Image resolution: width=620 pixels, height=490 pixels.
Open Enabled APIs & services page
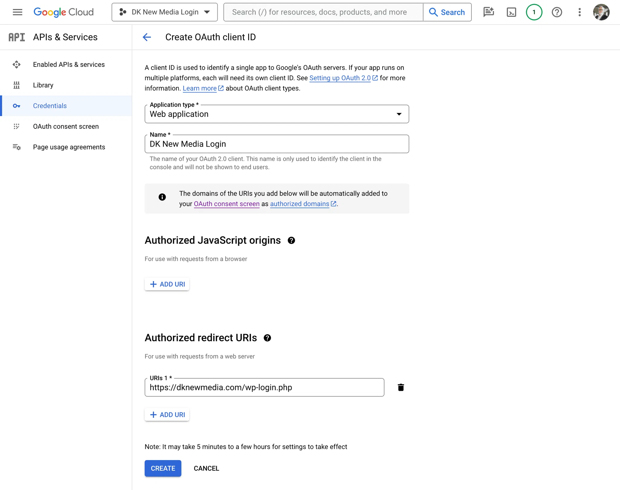69,65
